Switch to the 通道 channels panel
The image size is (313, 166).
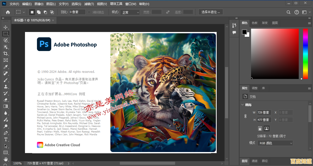(x=254, y=161)
